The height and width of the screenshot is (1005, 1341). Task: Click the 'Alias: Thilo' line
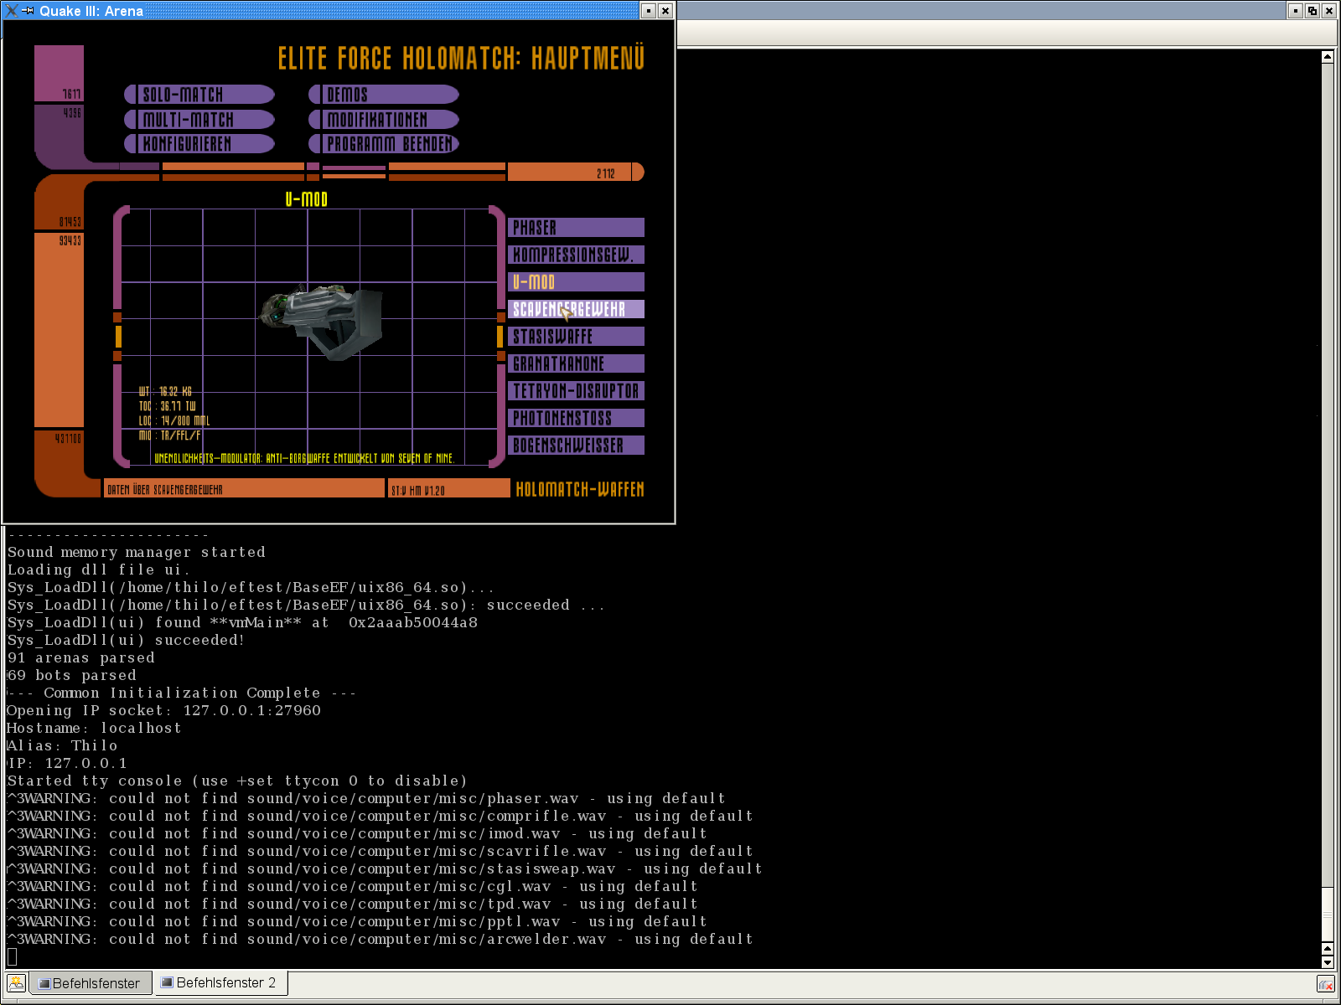coord(62,745)
